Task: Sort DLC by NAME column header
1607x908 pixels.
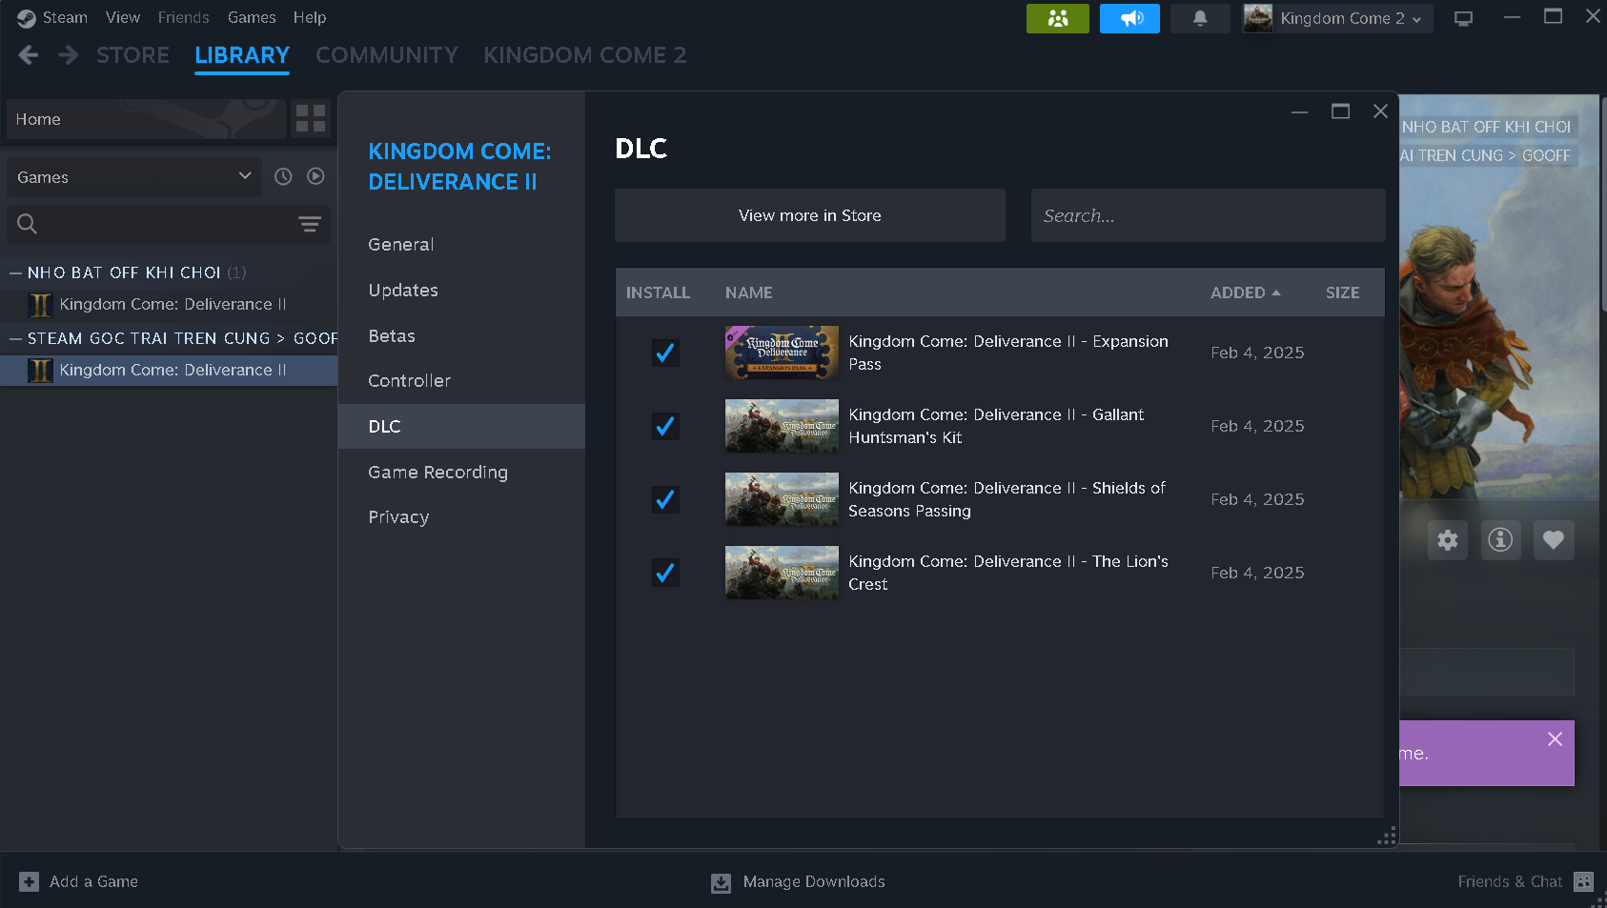Action: 748,293
